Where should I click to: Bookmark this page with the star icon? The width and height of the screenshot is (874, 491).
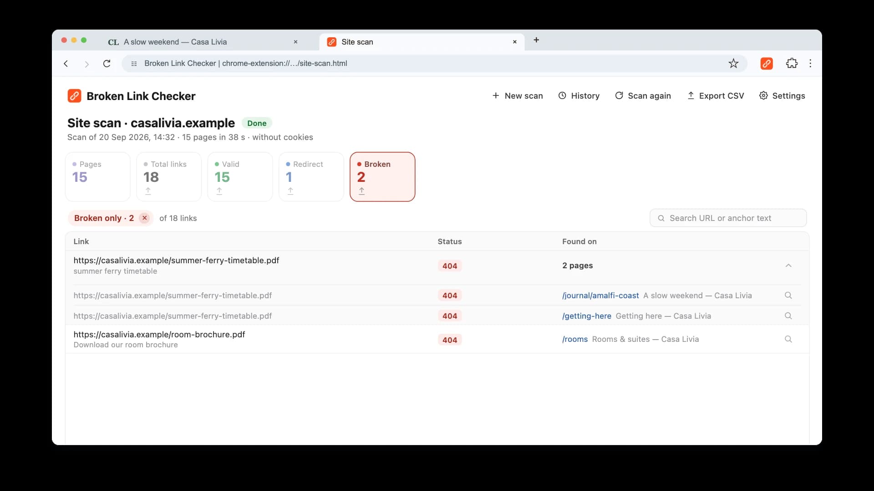[x=733, y=64]
